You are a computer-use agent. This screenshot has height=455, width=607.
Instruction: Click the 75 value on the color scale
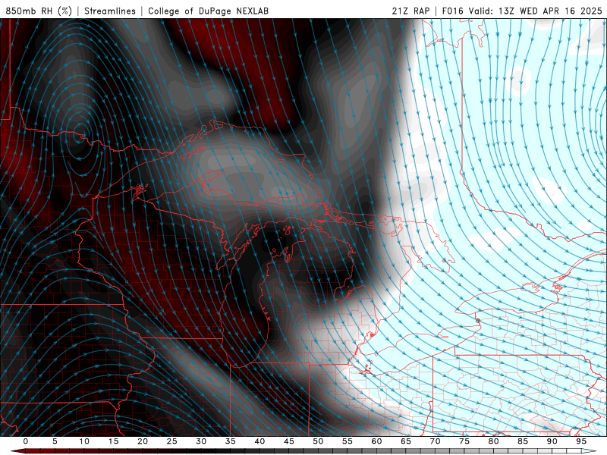464,441
